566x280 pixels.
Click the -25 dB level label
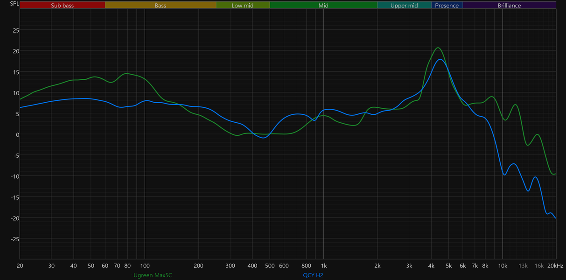[x=15, y=239]
